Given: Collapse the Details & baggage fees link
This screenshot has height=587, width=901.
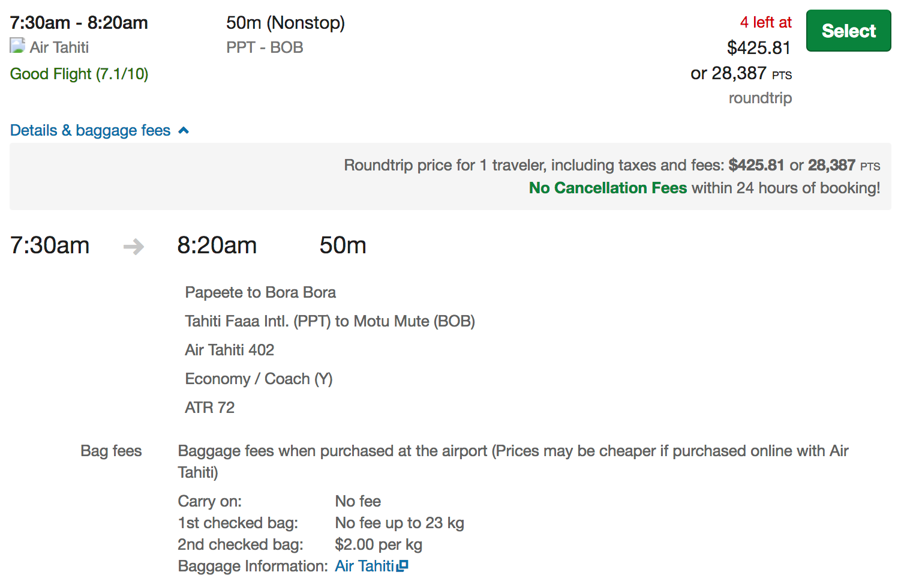Looking at the screenshot, I should (91, 130).
